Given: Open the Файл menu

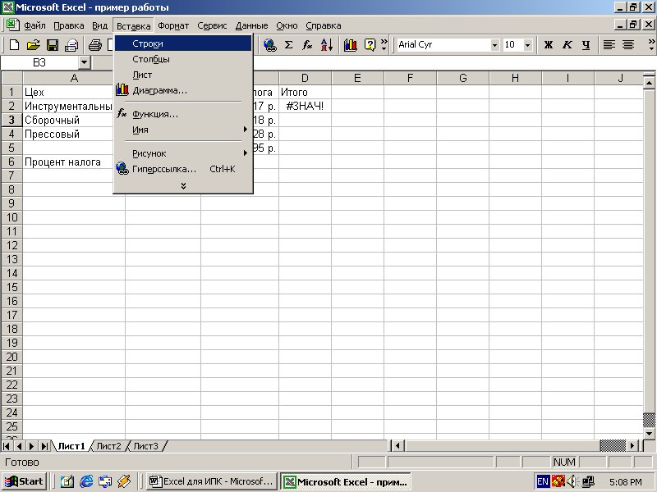Looking at the screenshot, I should click(34, 25).
